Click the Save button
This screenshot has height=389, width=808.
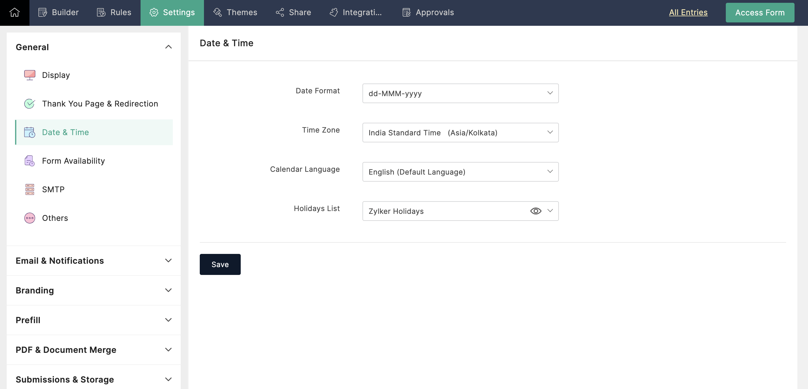pos(220,264)
